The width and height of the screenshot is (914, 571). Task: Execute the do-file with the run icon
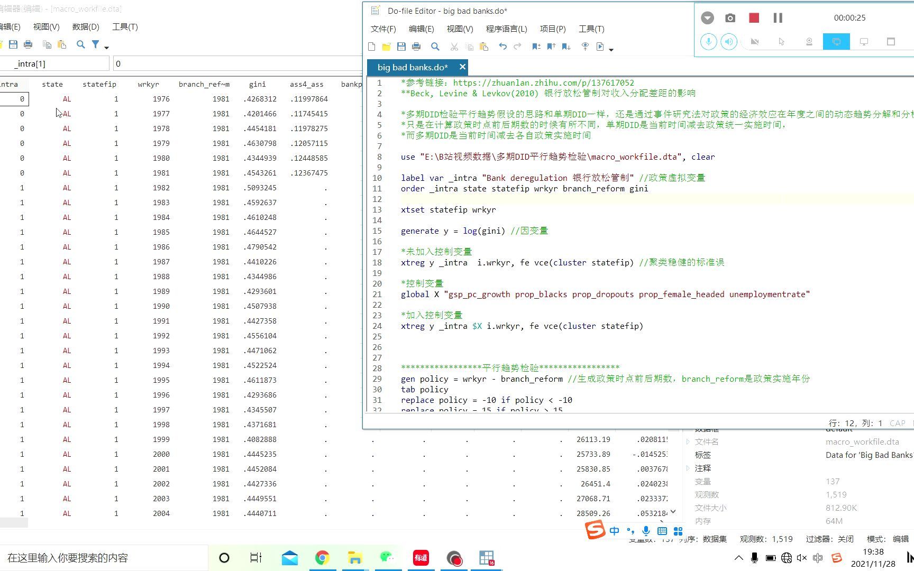click(x=600, y=47)
